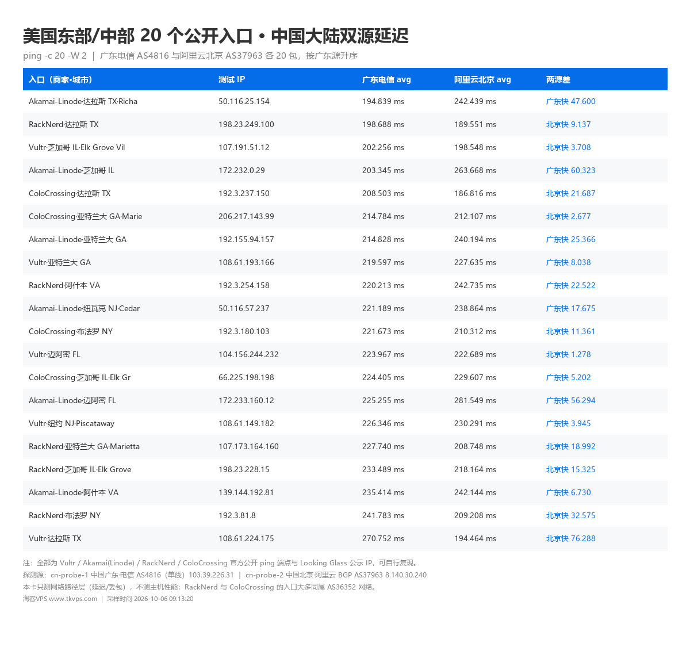Click the 两源差 column header
Screen dimensions: 690x666
coord(558,79)
